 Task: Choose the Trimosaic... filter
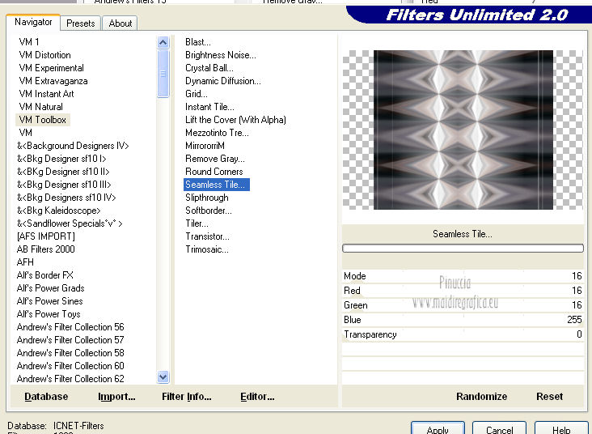(207, 249)
